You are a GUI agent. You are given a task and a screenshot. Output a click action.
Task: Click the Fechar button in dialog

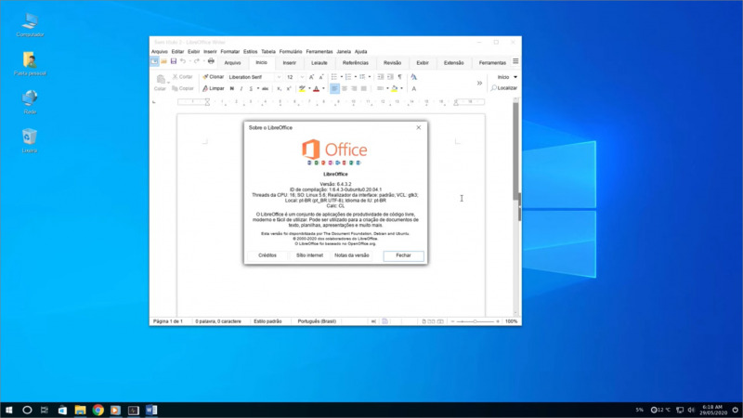tap(403, 255)
